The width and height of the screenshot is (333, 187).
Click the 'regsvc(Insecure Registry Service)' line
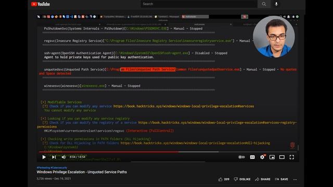click(x=149, y=41)
